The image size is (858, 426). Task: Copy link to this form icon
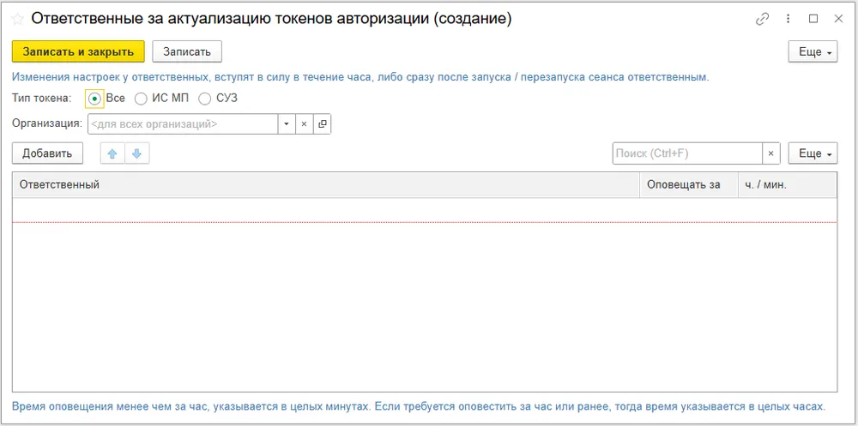pos(762,19)
